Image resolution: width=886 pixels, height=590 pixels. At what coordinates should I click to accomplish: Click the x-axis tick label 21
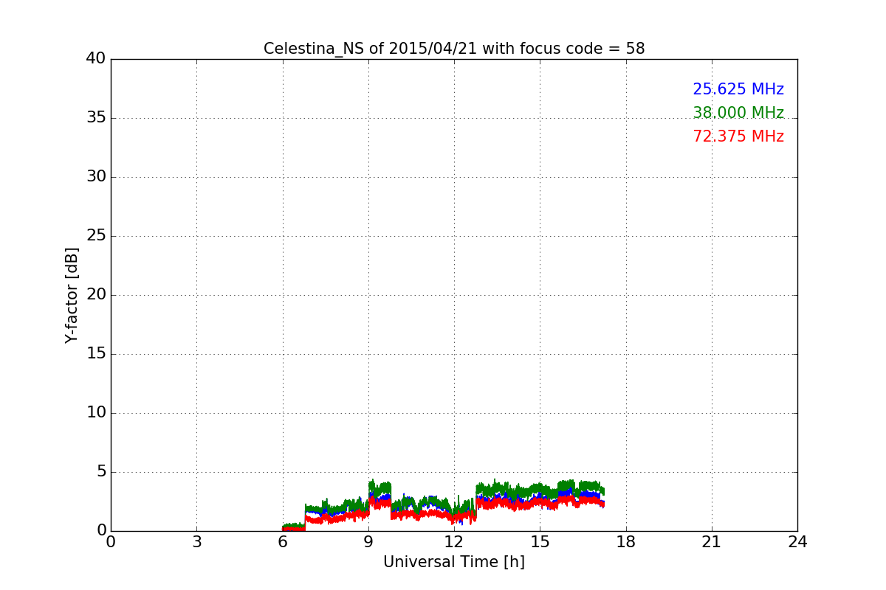coord(712,542)
